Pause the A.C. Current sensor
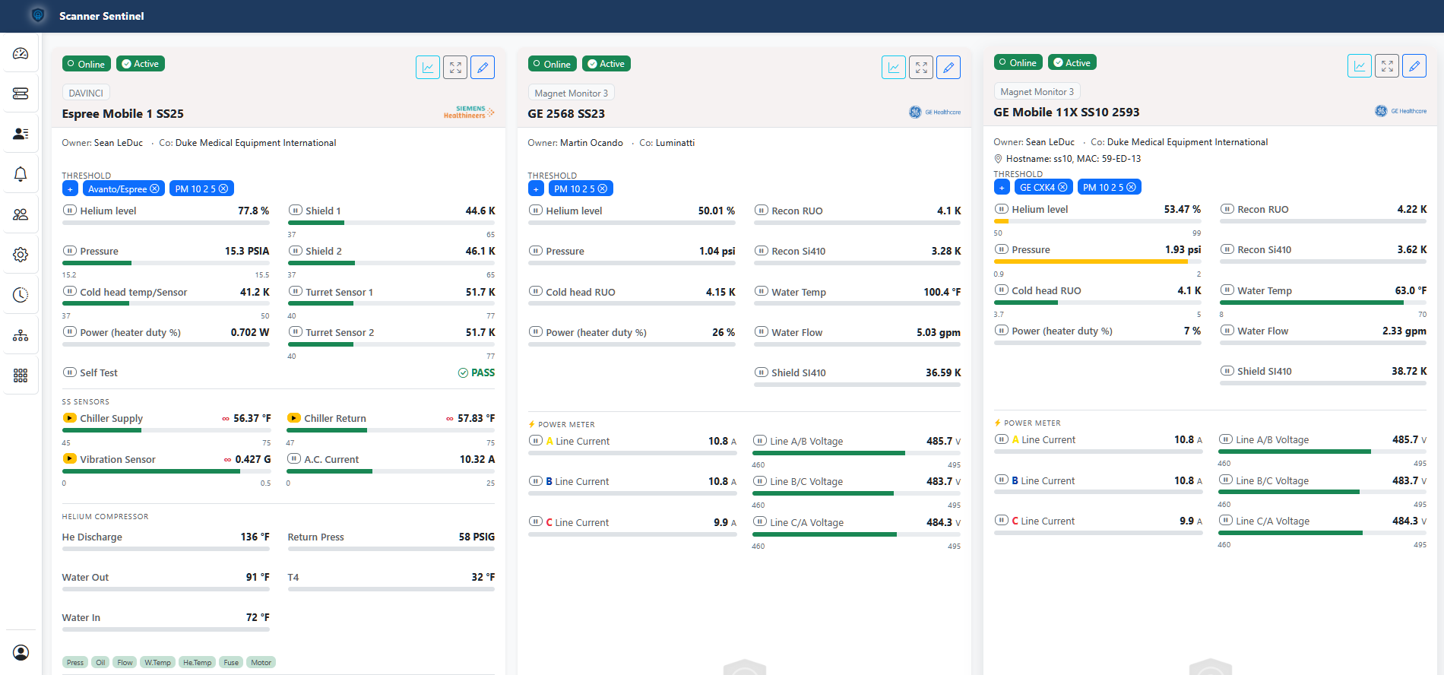This screenshot has width=1444, height=675. pos(293,459)
